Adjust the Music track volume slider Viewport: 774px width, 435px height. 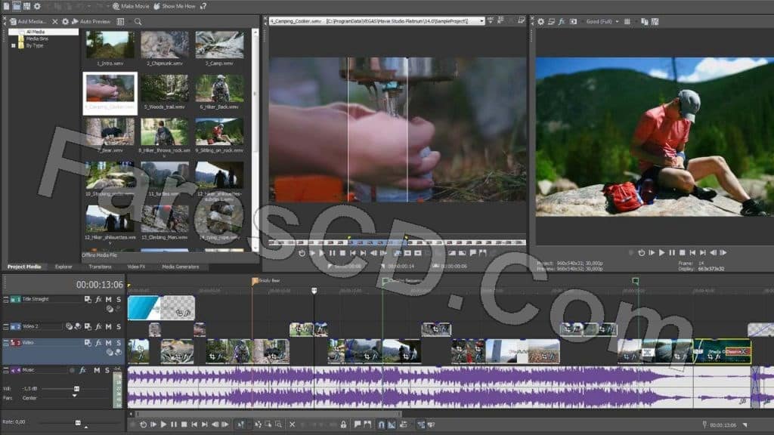click(76, 389)
